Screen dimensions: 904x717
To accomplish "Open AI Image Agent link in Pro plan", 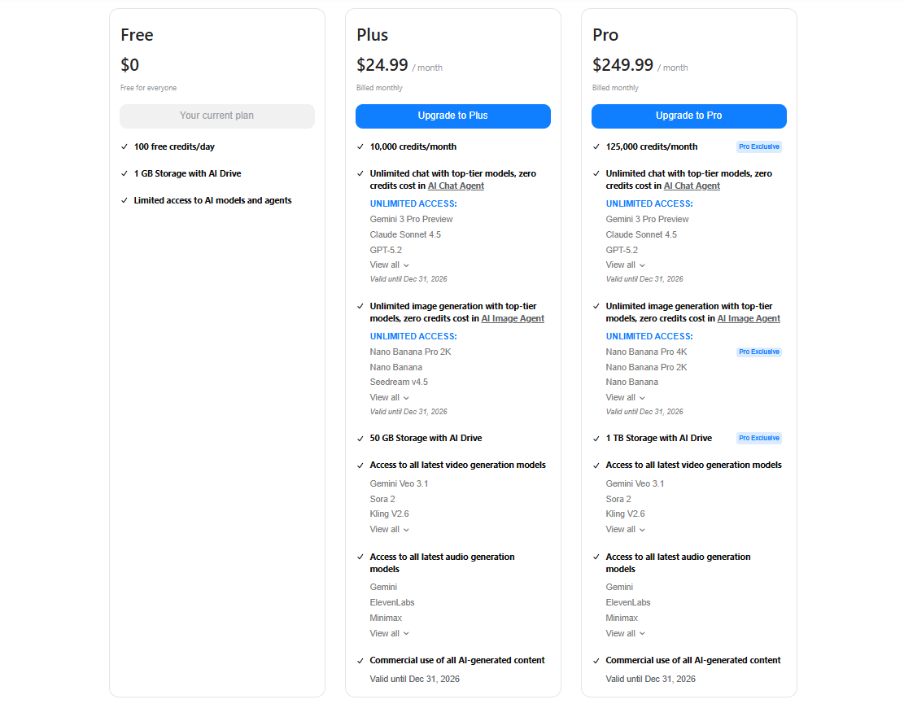I will tap(748, 318).
